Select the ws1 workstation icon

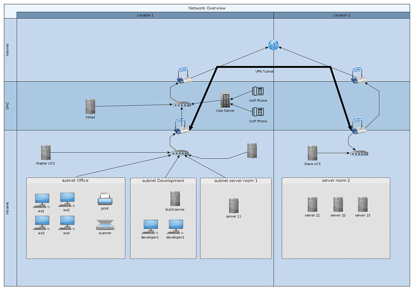pyautogui.click(x=42, y=200)
